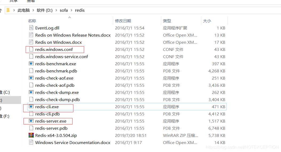Open the 查看 ribbon tab

point(31,1)
